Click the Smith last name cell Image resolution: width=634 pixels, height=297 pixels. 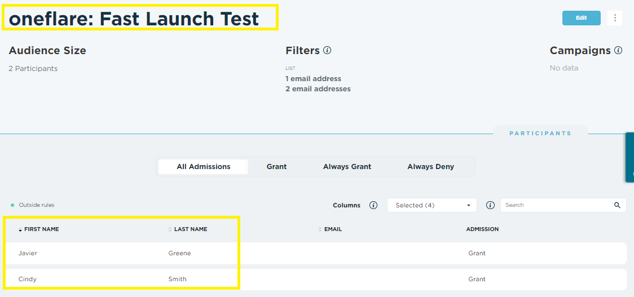tap(178, 279)
